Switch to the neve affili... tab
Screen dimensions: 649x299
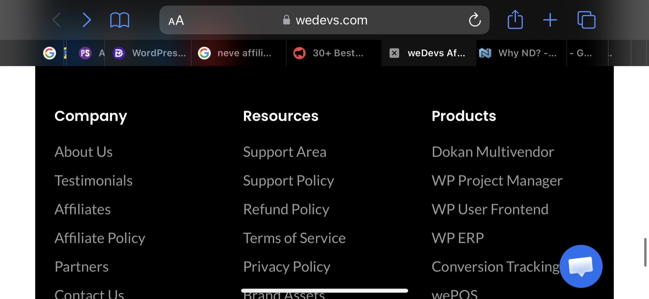pos(239,53)
